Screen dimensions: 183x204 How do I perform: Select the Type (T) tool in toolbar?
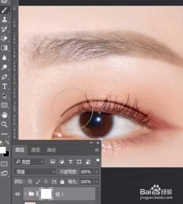[x=4, y=86]
